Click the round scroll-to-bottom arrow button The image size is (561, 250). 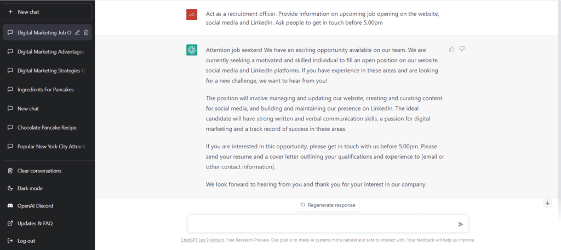click(x=547, y=203)
